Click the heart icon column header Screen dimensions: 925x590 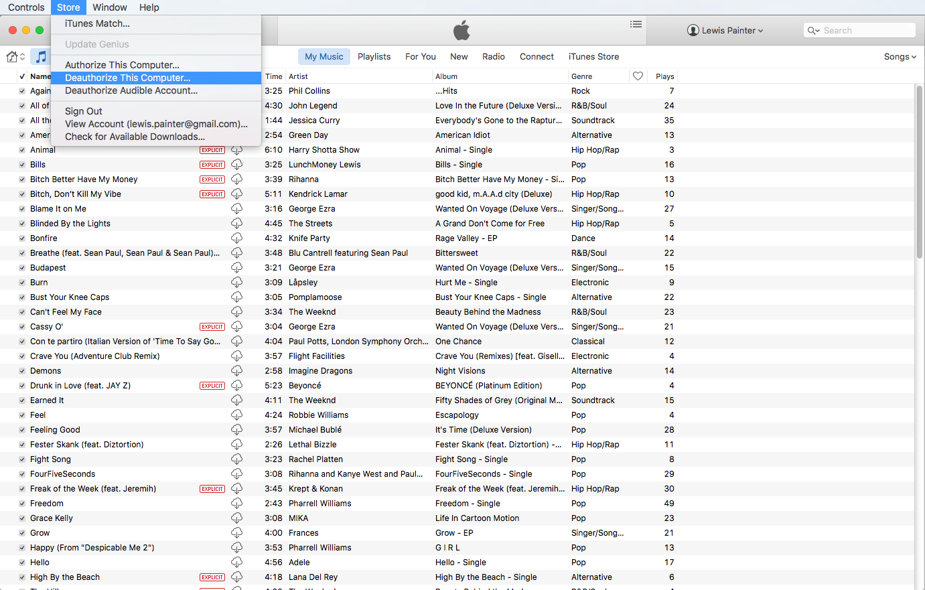pyautogui.click(x=638, y=76)
